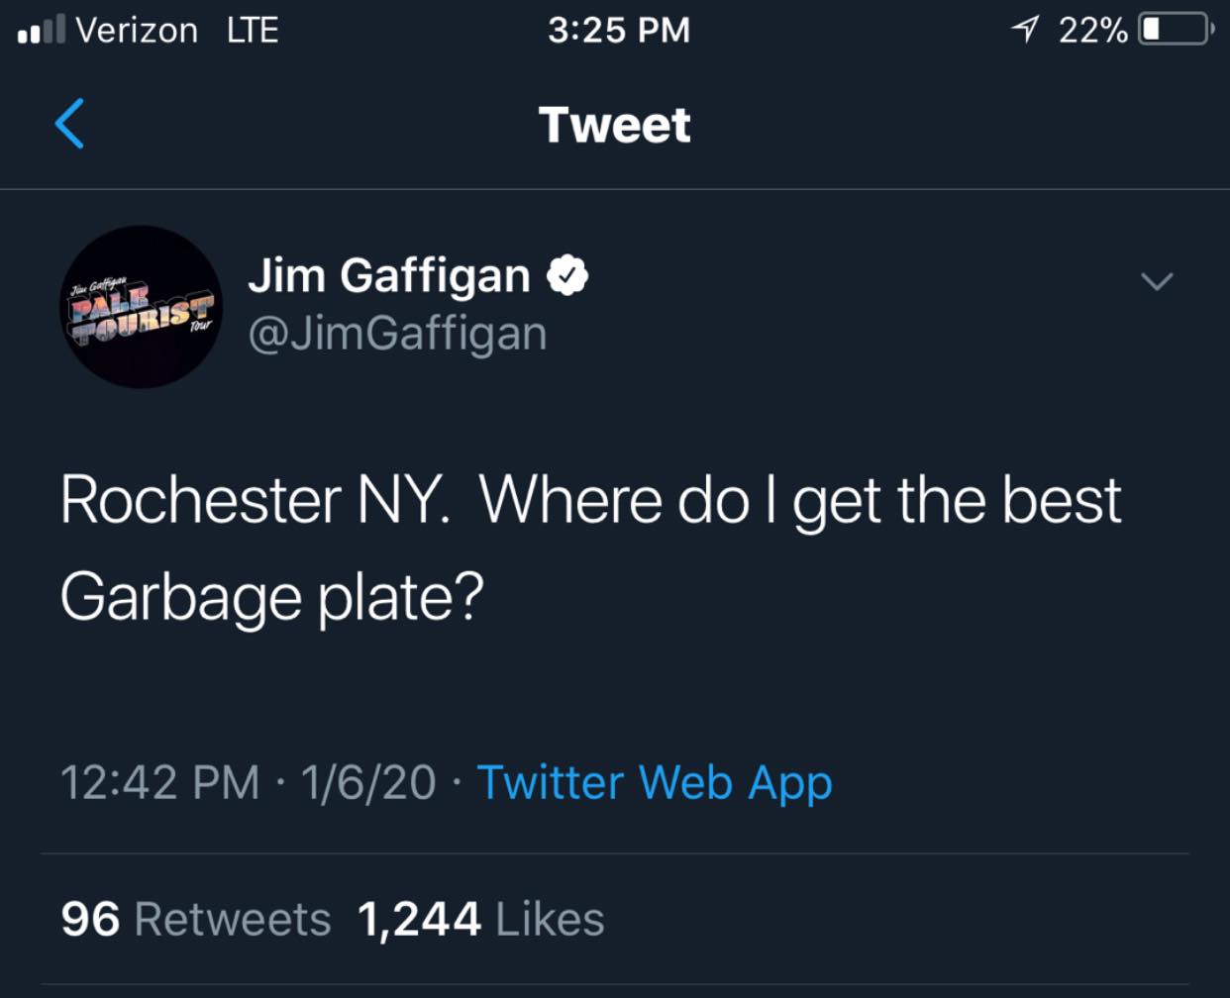Open the @JimGaffigan handle
The width and height of the screenshot is (1230, 998).
(397, 334)
